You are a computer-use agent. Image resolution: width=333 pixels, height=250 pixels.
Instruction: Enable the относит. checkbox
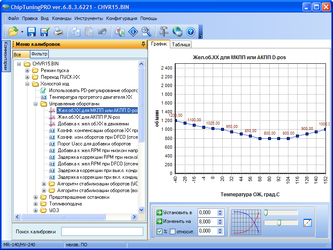pyautogui.click(x=172, y=231)
